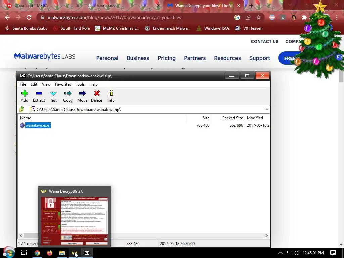The image size is (344, 258).
Task: Open volume control in system tray
Action: pos(296,253)
